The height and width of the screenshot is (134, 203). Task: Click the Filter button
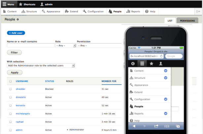coord(14,52)
